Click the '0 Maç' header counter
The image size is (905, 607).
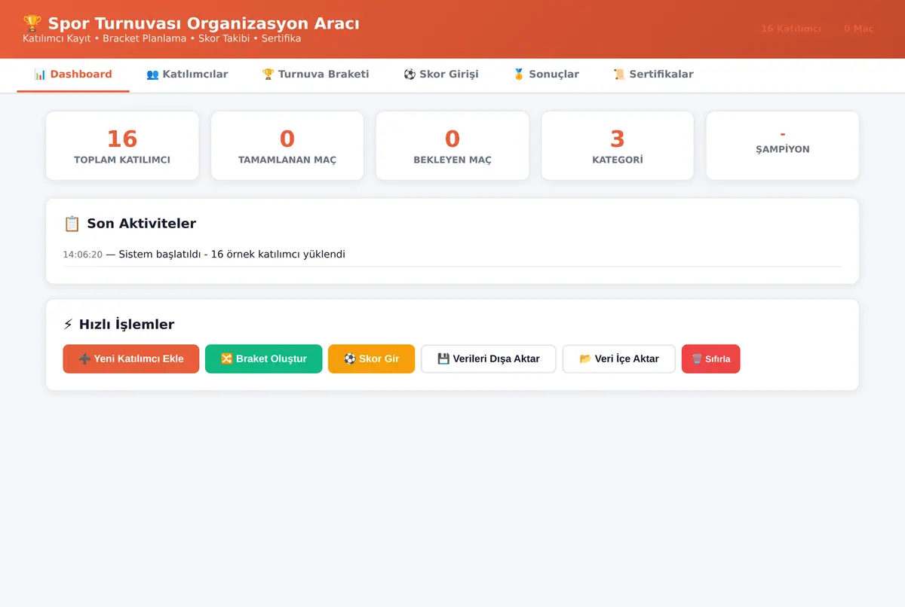click(x=858, y=29)
